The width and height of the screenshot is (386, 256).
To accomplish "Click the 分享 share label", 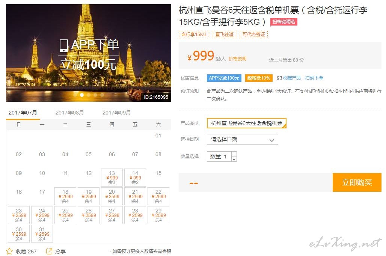I will coord(60,251).
